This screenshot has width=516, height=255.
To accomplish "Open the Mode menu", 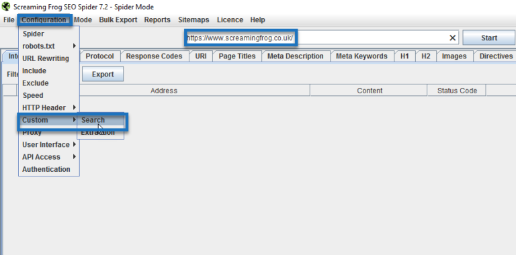I will tap(83, 19).
